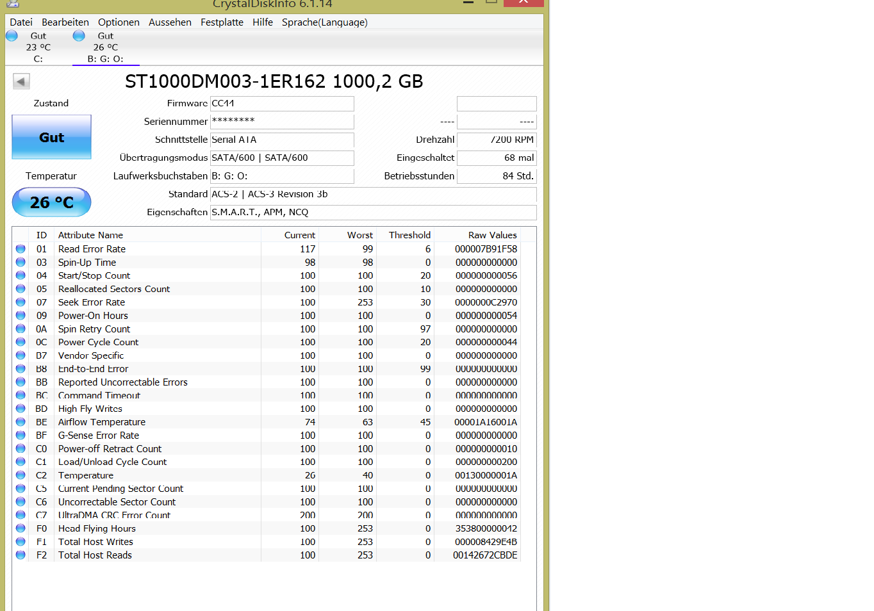Screen dimensions: 874x611
Task: Open the Festplatte menu
Action: (x=222, y=22)
